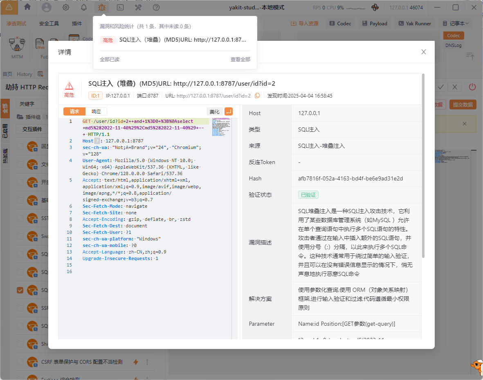Open the terminal console icon
This screenshot has height=380, width=483.
120,7
